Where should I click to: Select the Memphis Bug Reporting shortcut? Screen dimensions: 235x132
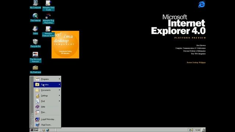point(48,19)
